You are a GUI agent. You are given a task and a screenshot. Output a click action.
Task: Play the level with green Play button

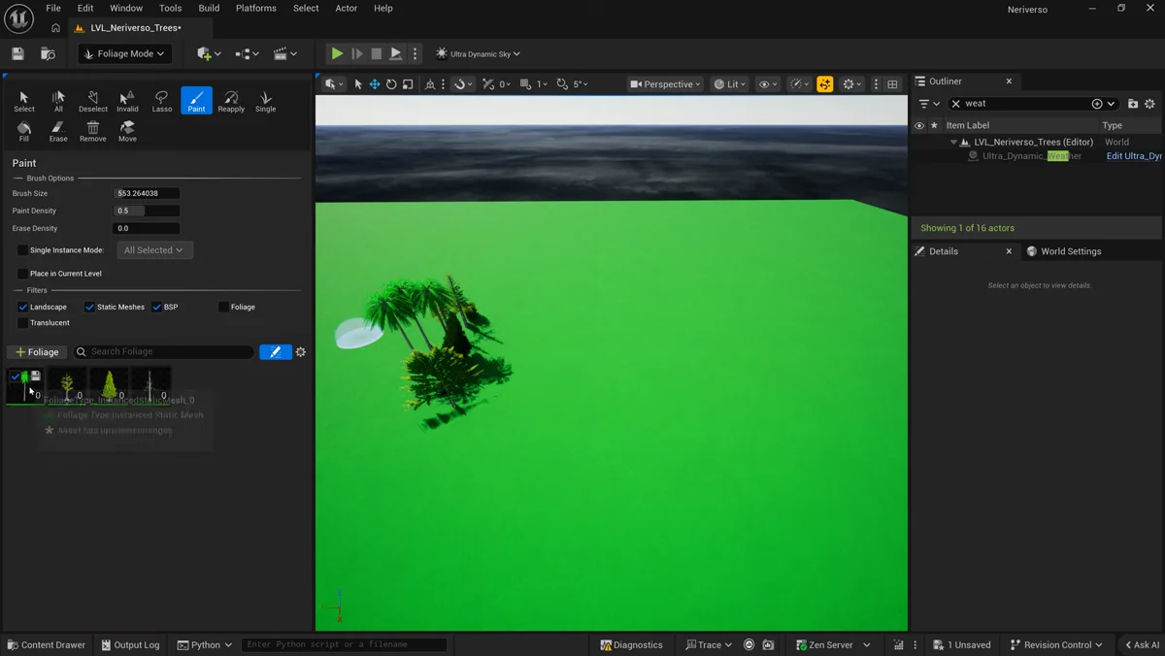(337, 53)
